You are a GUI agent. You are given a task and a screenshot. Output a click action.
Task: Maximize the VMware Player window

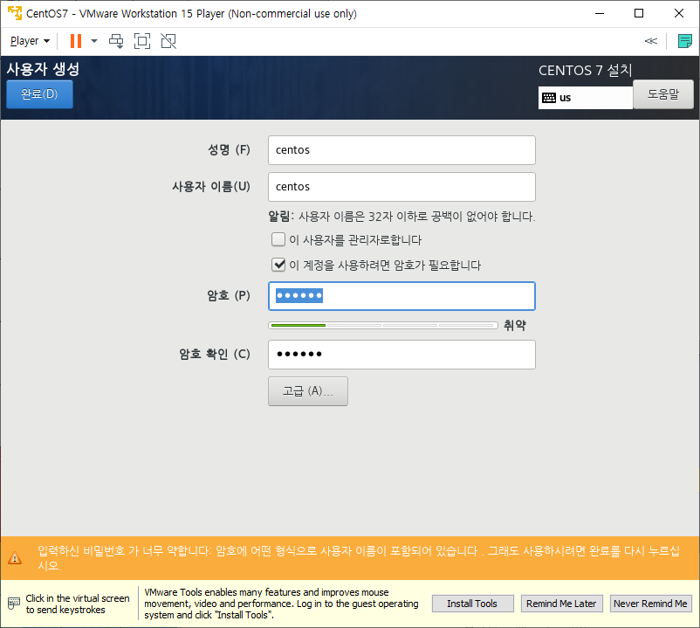click(x=639, y=13)
